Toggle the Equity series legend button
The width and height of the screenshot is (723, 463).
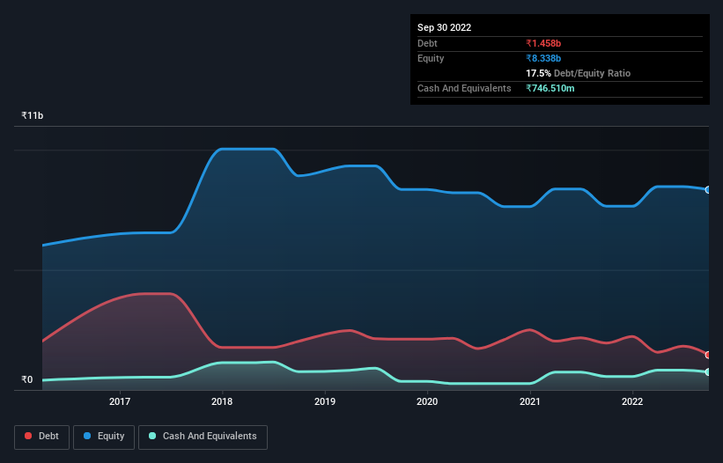tap(104, 437)
